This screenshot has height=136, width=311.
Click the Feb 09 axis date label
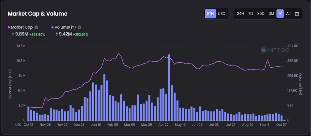pos(113,125)
